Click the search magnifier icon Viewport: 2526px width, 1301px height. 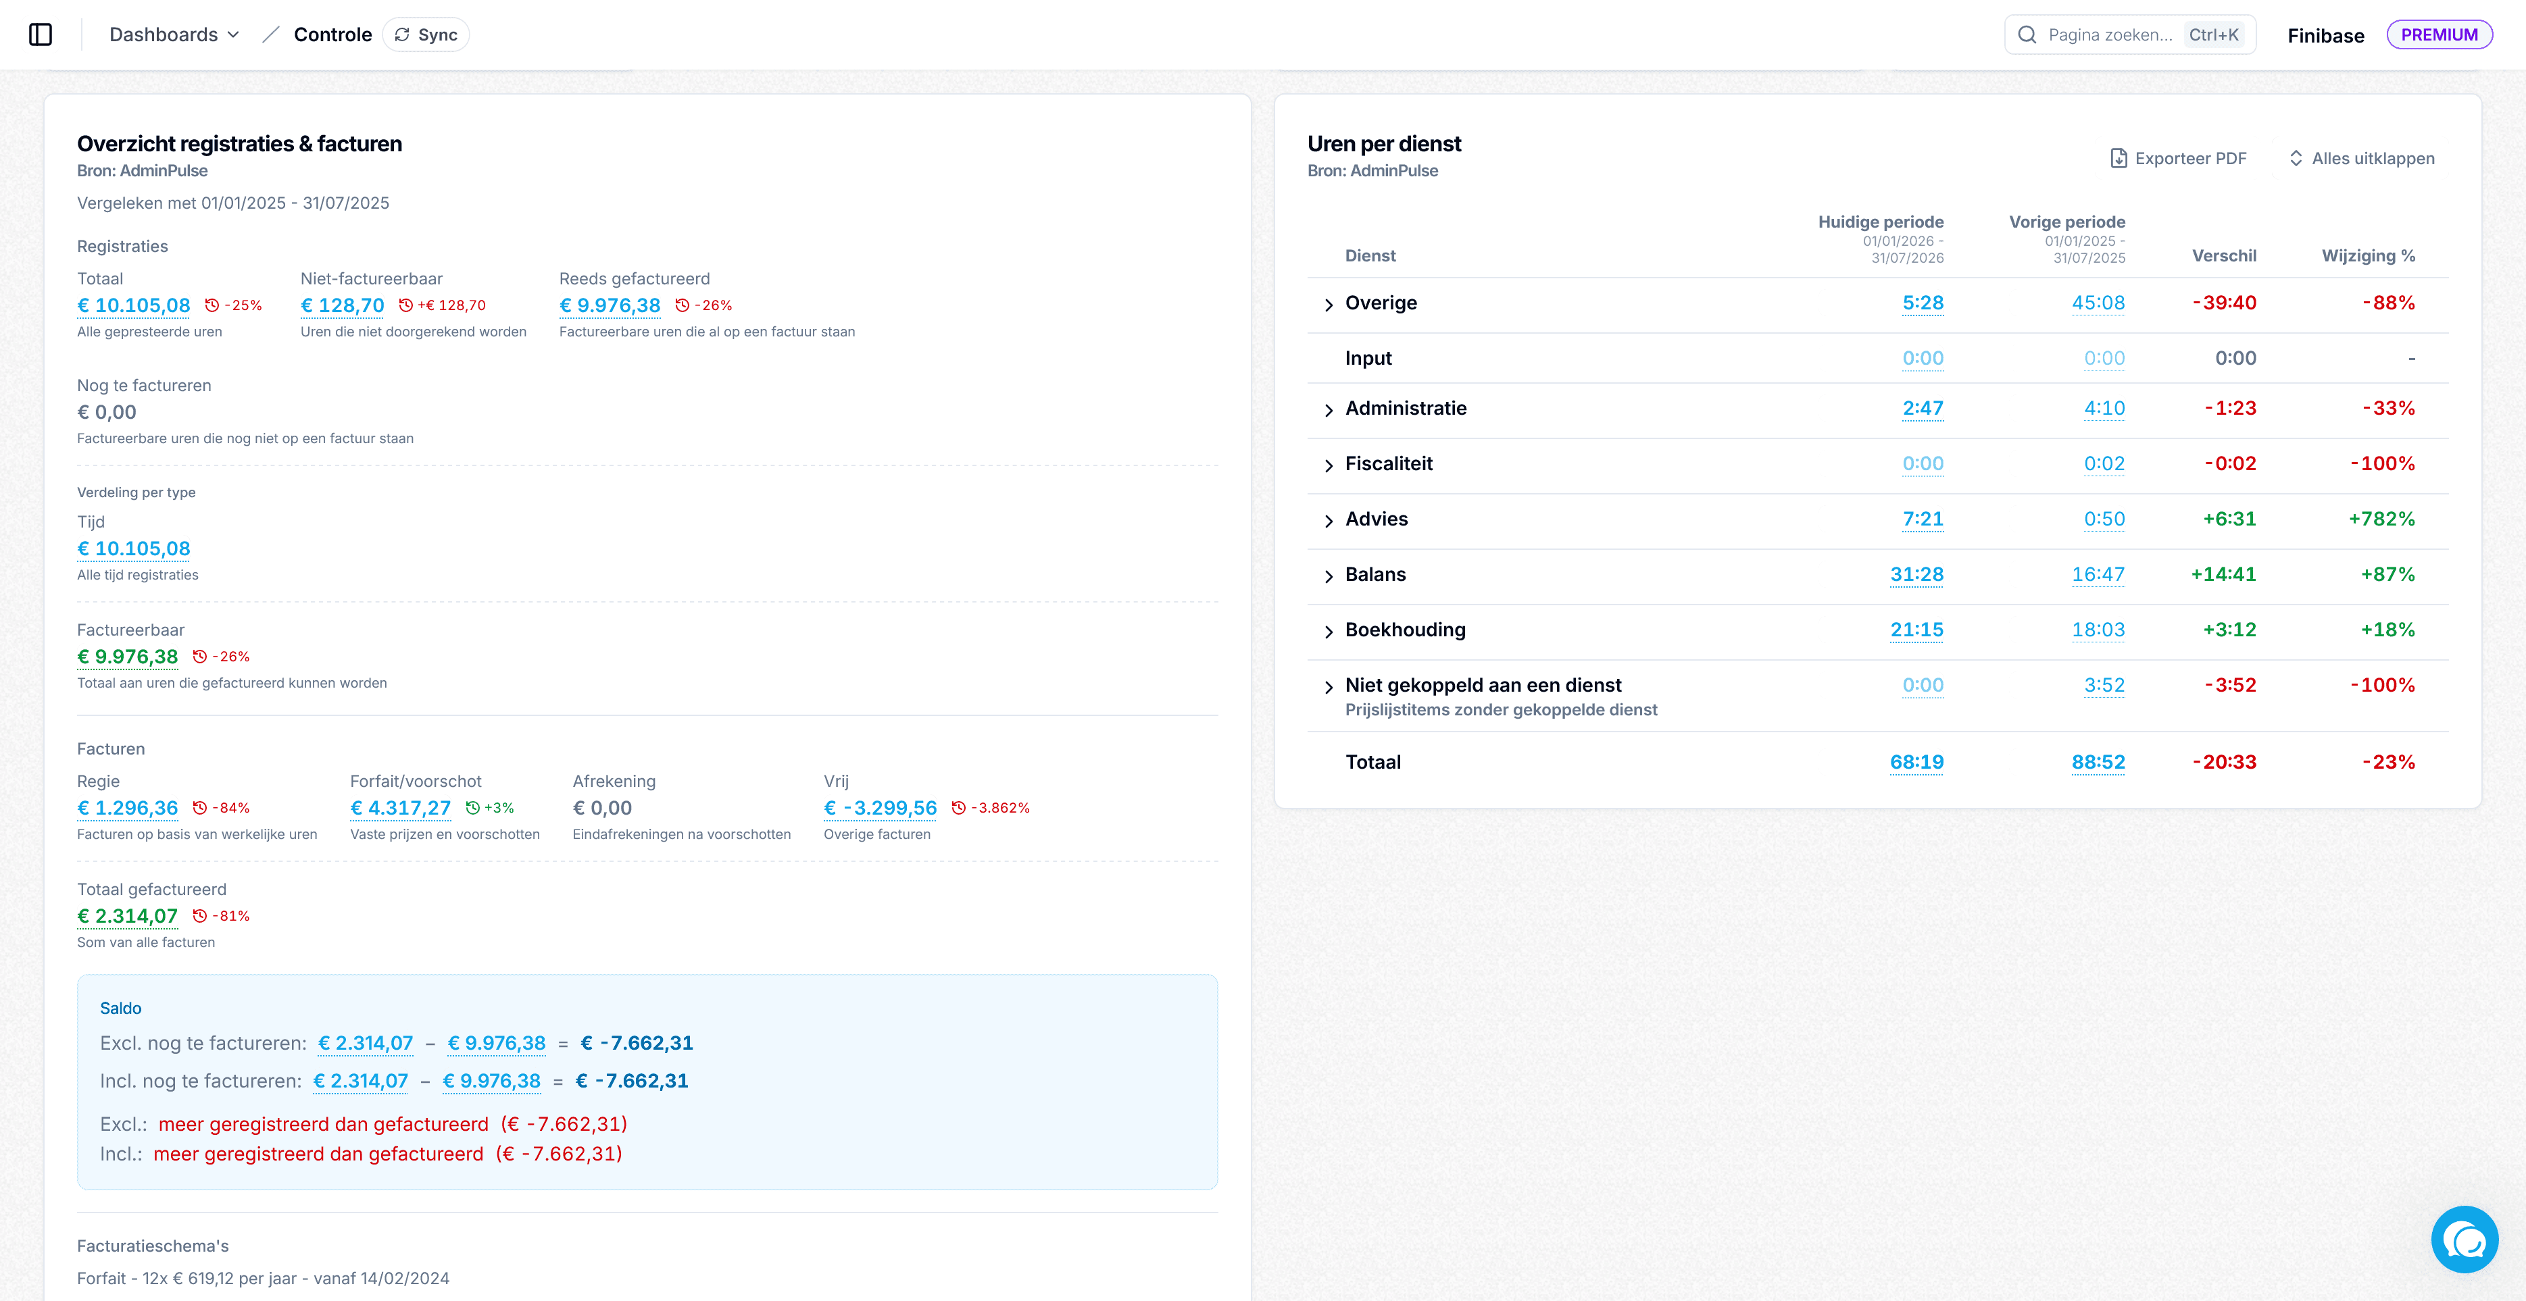[2027, 34]
